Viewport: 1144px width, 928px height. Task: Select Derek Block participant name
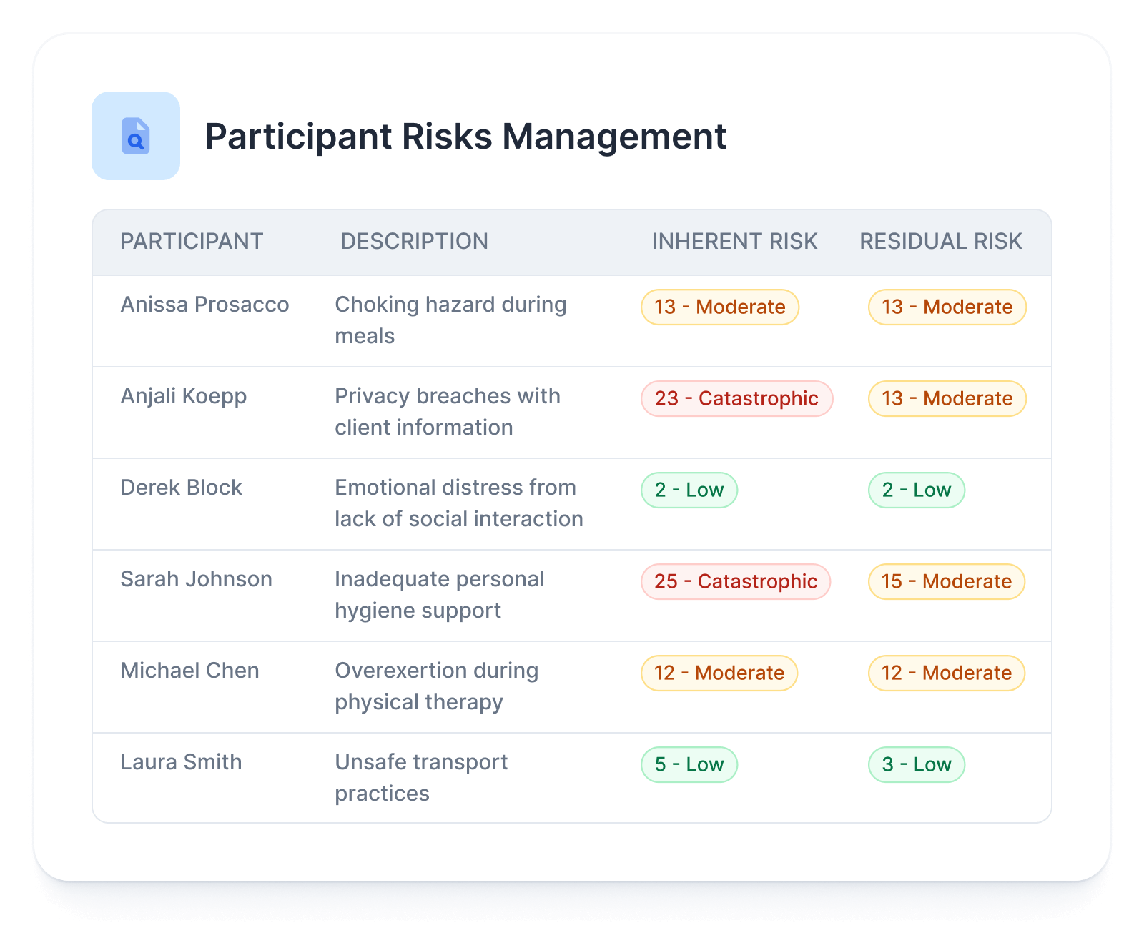coord(181,488)
